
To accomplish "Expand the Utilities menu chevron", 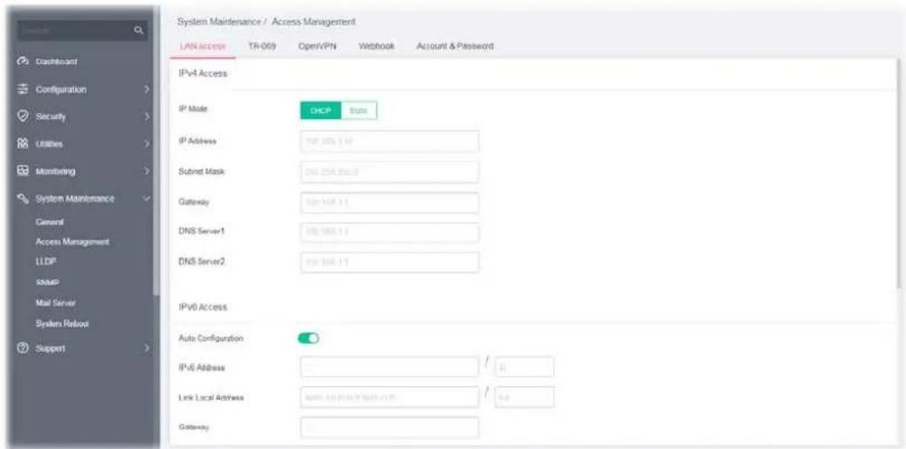I will click(x=147, y=144).
